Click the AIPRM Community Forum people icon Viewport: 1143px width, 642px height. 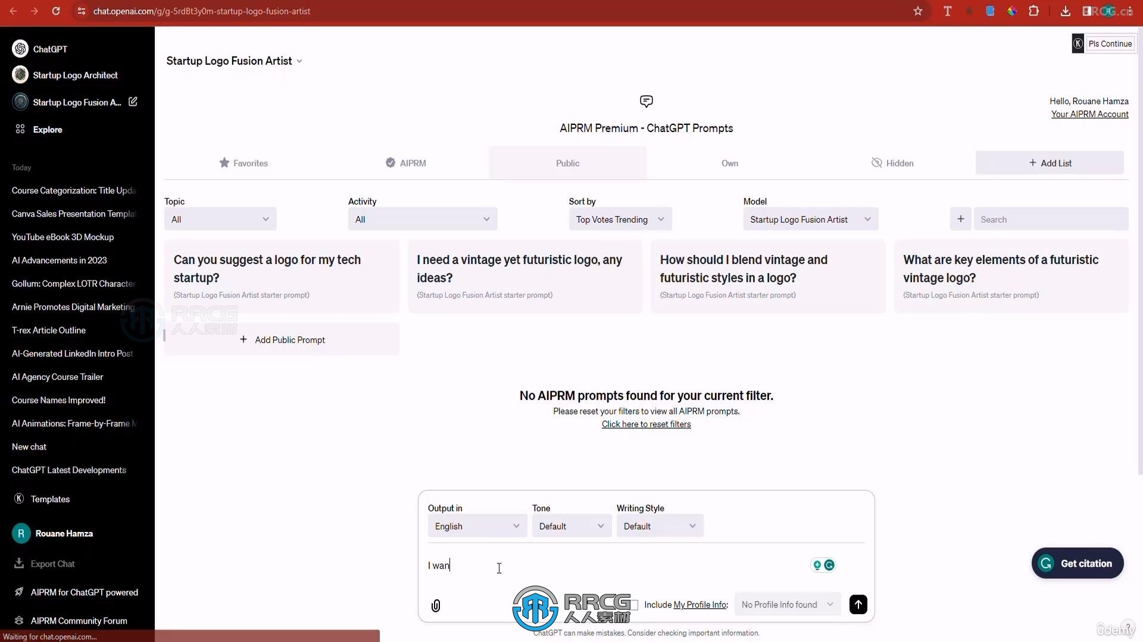19,620
